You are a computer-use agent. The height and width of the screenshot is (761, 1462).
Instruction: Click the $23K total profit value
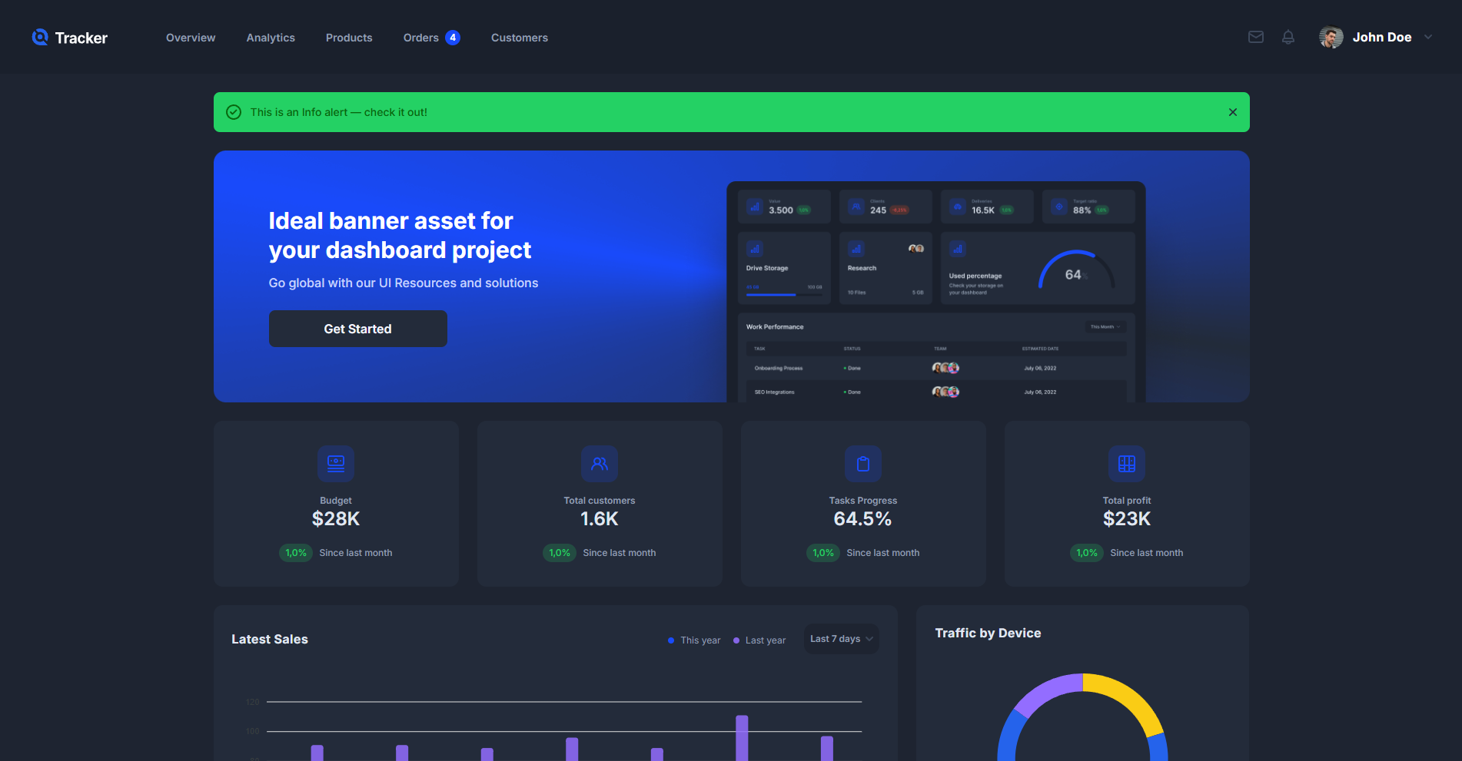(1127, 519)
